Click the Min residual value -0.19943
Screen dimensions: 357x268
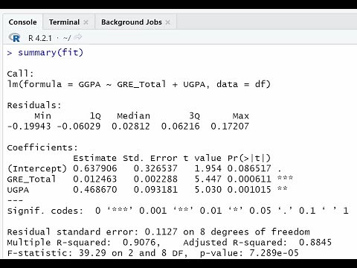tap(29, 127)
